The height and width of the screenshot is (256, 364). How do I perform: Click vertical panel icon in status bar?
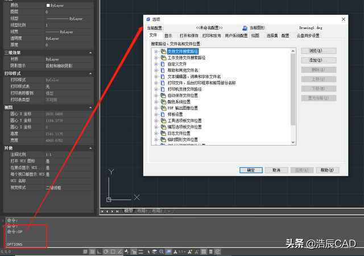(x=210, y=251)
